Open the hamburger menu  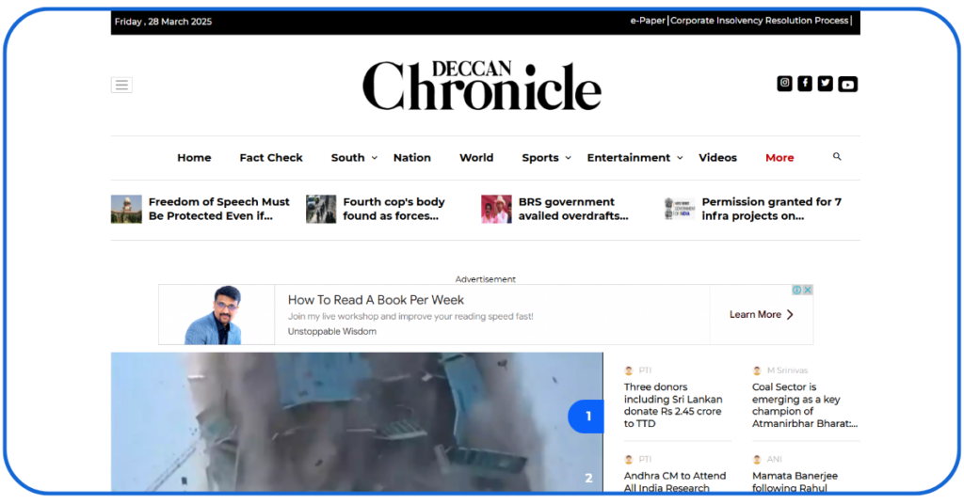[121, 85]
